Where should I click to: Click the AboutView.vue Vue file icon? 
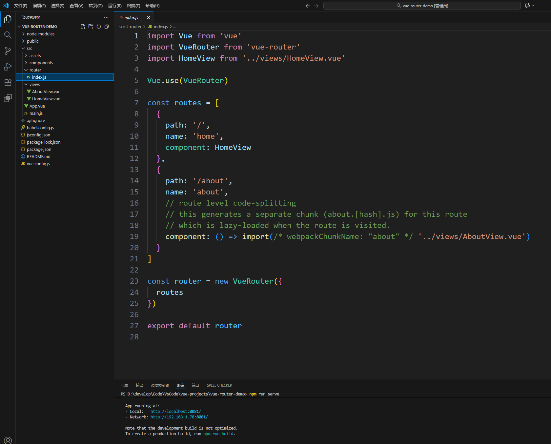[29, 91]
